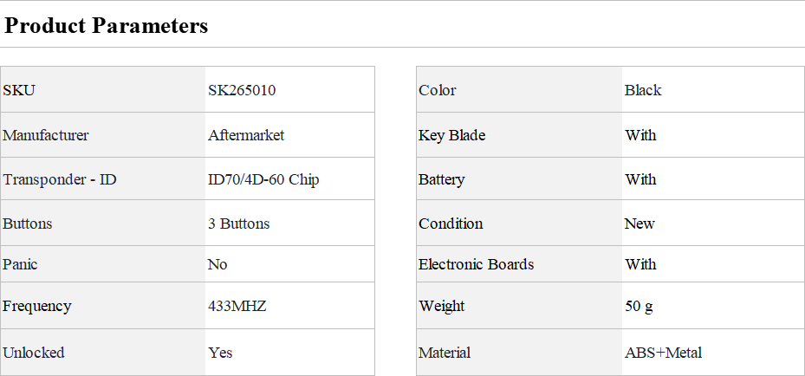Click the No value beside Panic
Screen dimensions: 805x376
[217, 264]
